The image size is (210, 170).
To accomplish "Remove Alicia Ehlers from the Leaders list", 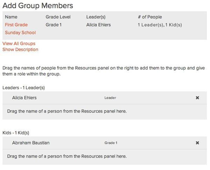I will coord(197,98).
